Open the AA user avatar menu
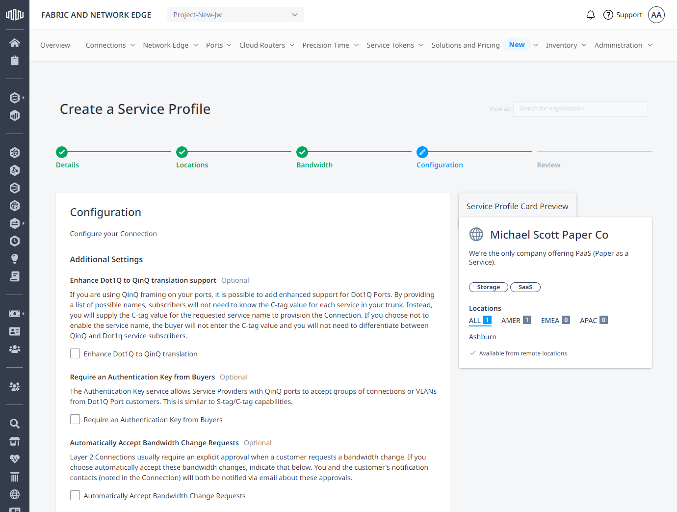677x512 pixels. [x=656, y=15]
